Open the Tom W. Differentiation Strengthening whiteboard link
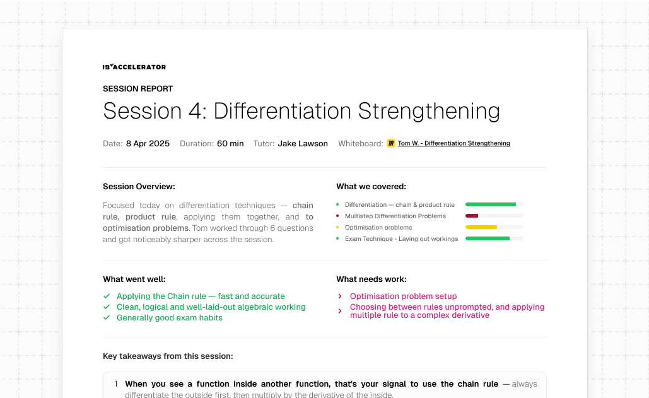 click(x=454, y=143)
